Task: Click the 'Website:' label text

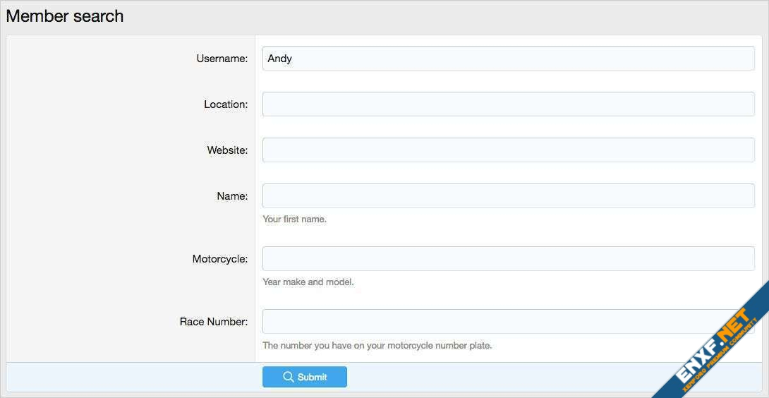Action: [x=227, y=150]
